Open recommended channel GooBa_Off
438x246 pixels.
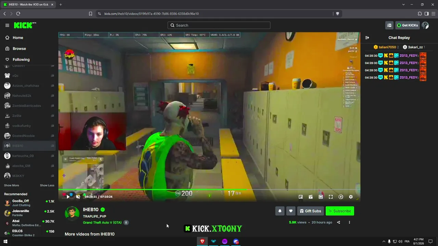point(29,203)
